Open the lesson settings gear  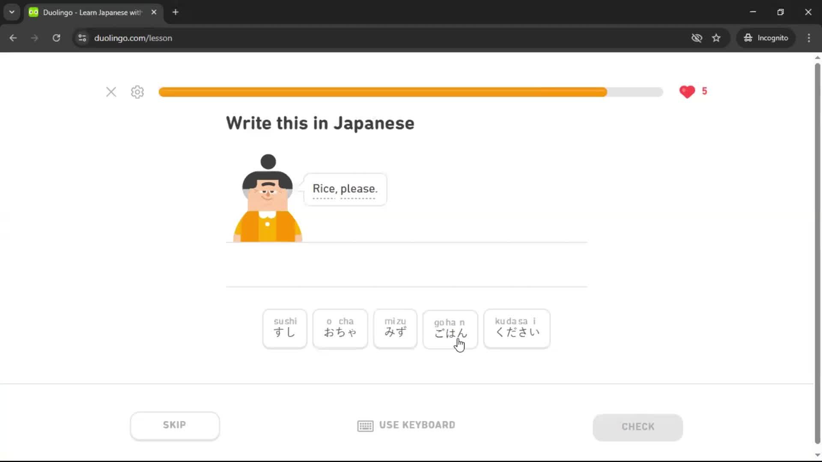pos(137,92)
